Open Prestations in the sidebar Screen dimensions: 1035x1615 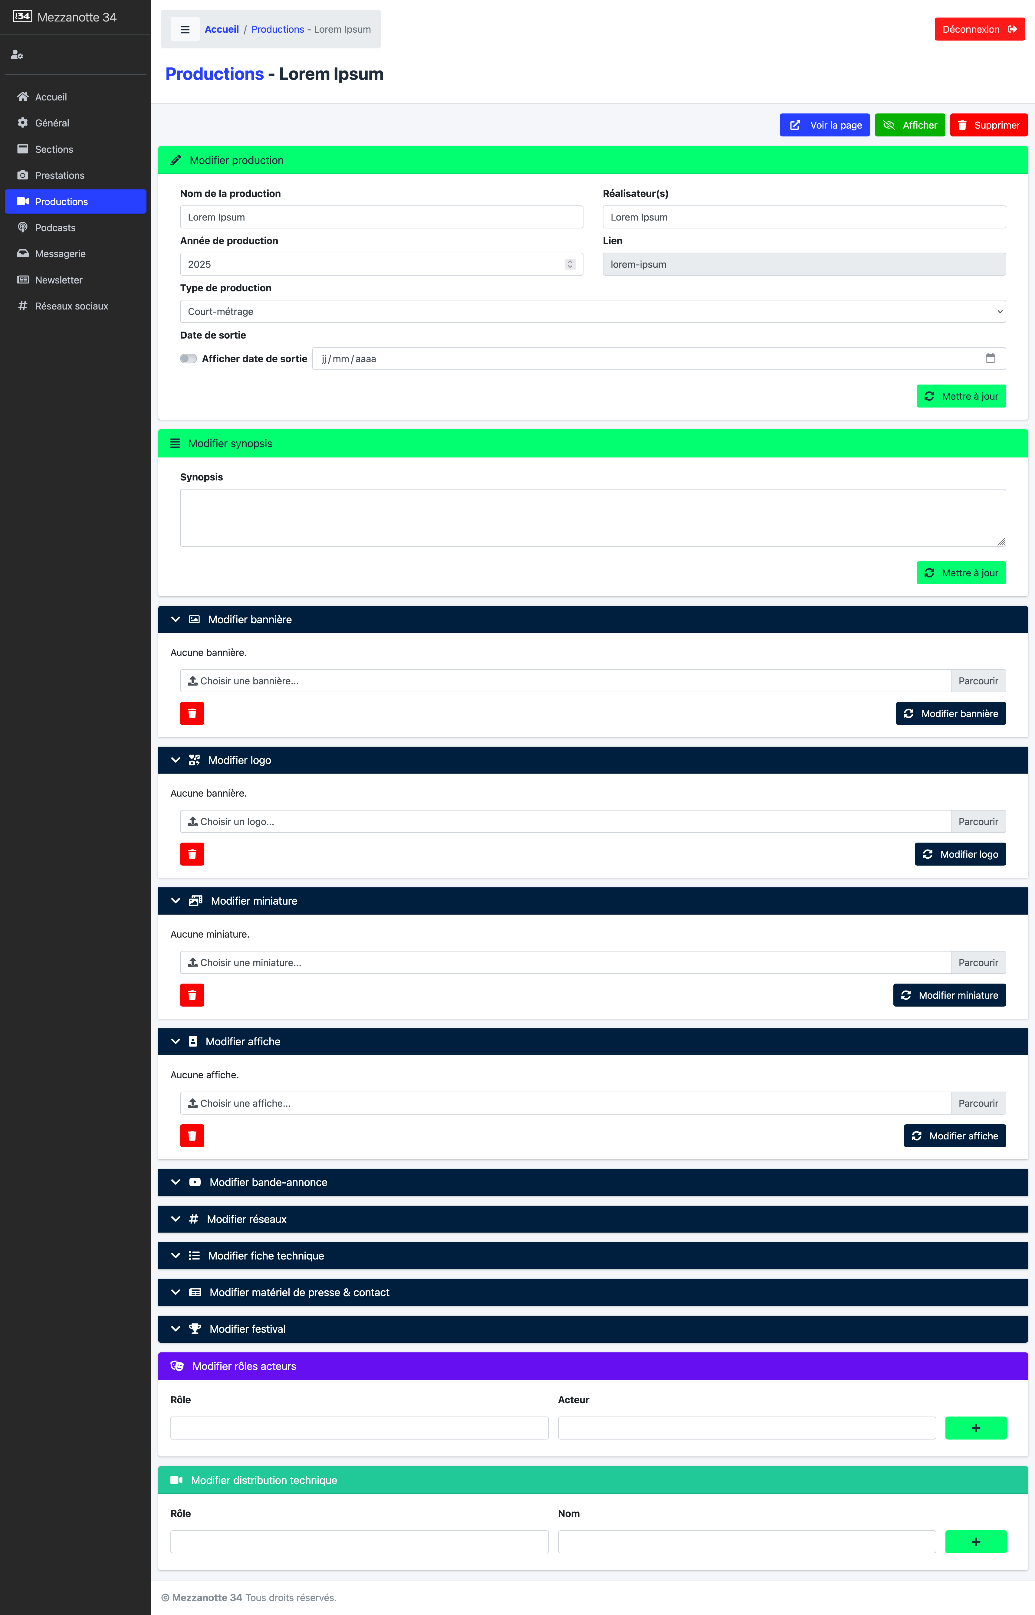(x=75, y=175)
